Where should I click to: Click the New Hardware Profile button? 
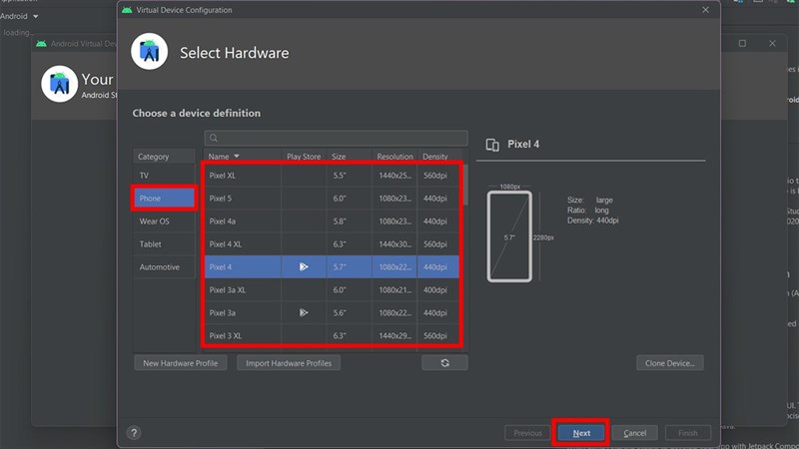180,363
